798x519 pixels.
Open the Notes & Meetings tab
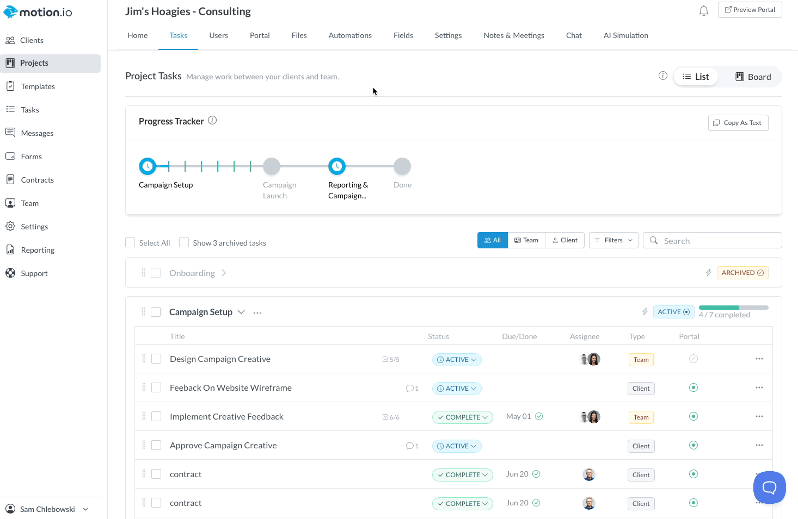click(x=514, y=35)
